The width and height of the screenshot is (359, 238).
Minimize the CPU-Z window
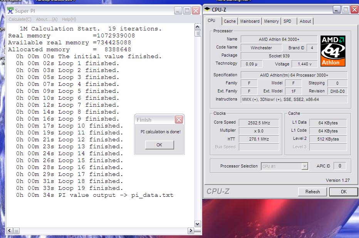click(x=337, y=10)
